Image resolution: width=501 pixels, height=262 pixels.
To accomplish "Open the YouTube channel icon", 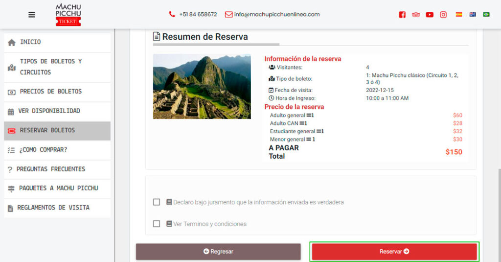I will [x=430, y=15].
